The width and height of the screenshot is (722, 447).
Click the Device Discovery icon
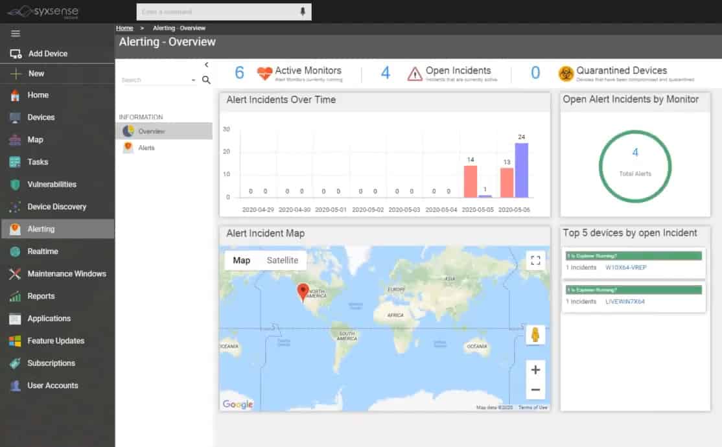coord(15,207)
